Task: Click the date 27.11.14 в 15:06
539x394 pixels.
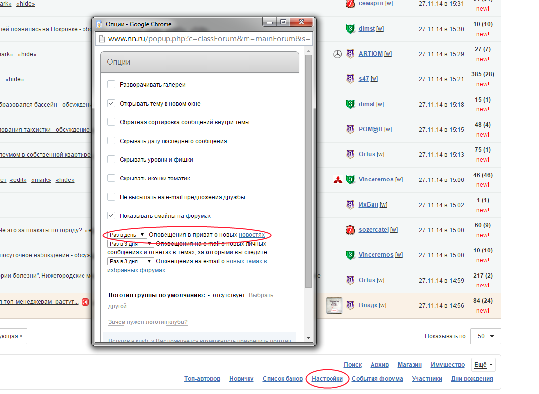Action: 441,180
